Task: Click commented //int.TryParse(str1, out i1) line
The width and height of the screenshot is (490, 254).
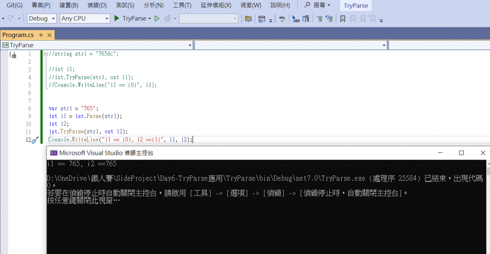Action: (91, 77)
